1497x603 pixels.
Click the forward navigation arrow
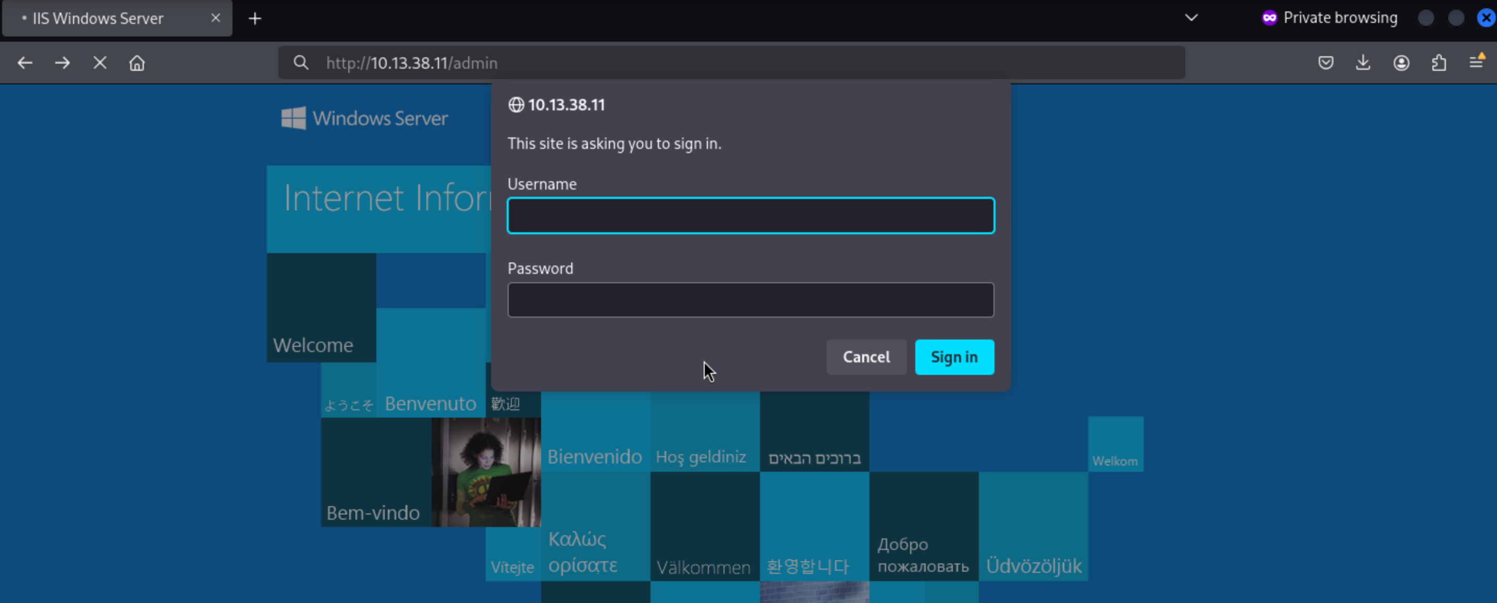pyautogui.click(x=62, y=62)
